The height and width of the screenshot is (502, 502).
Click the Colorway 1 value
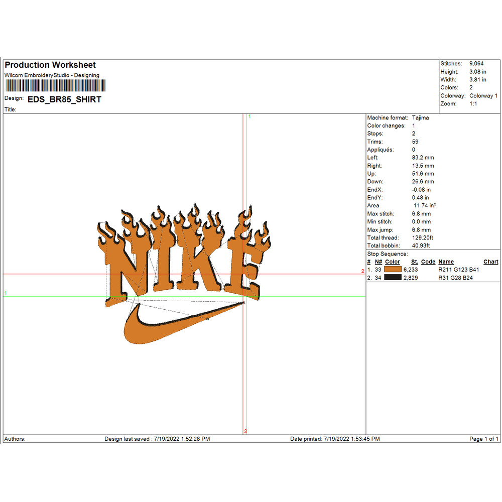pos(483,96)
